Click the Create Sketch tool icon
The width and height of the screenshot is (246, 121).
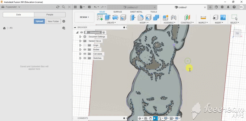click(100, 17)
